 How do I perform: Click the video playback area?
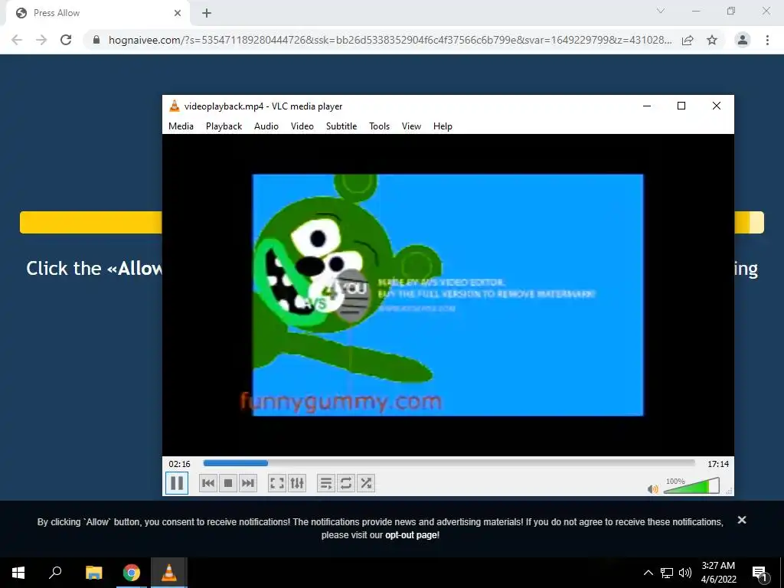click(448, 295)
